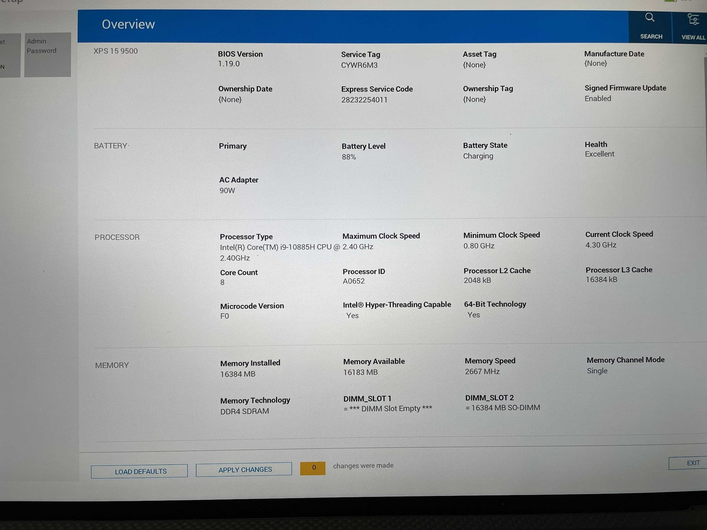The height and width of the screenshot is (530, 707).
Task: Click Maximum Clock Speed label
Action: point(381,236)
